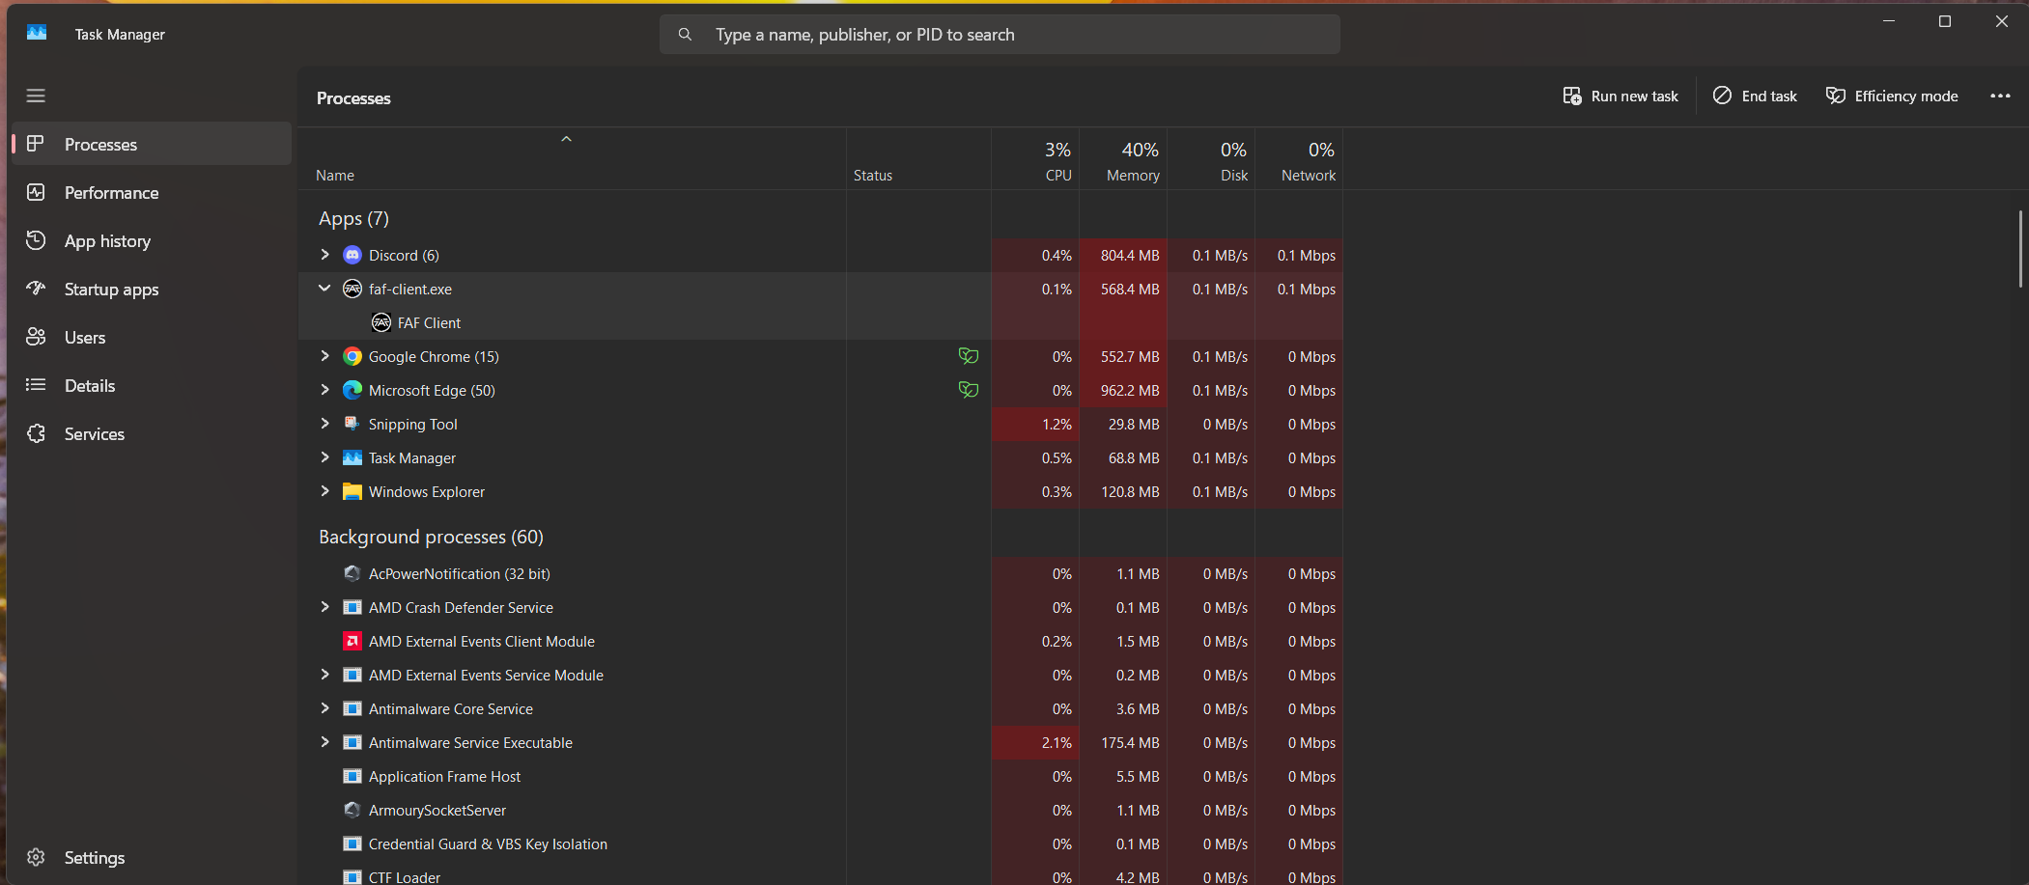
Task: Sort processes by Network usage column
Action: 1299,159
